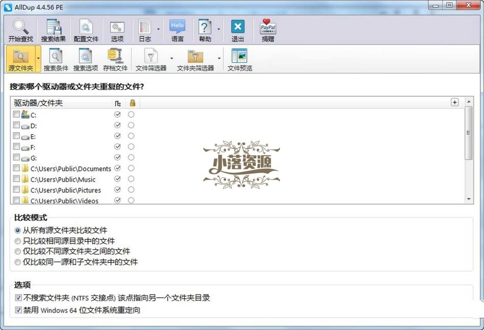Click the folder list scrollbar down arrow
This screenshot has width=484, height=330.
469,199
